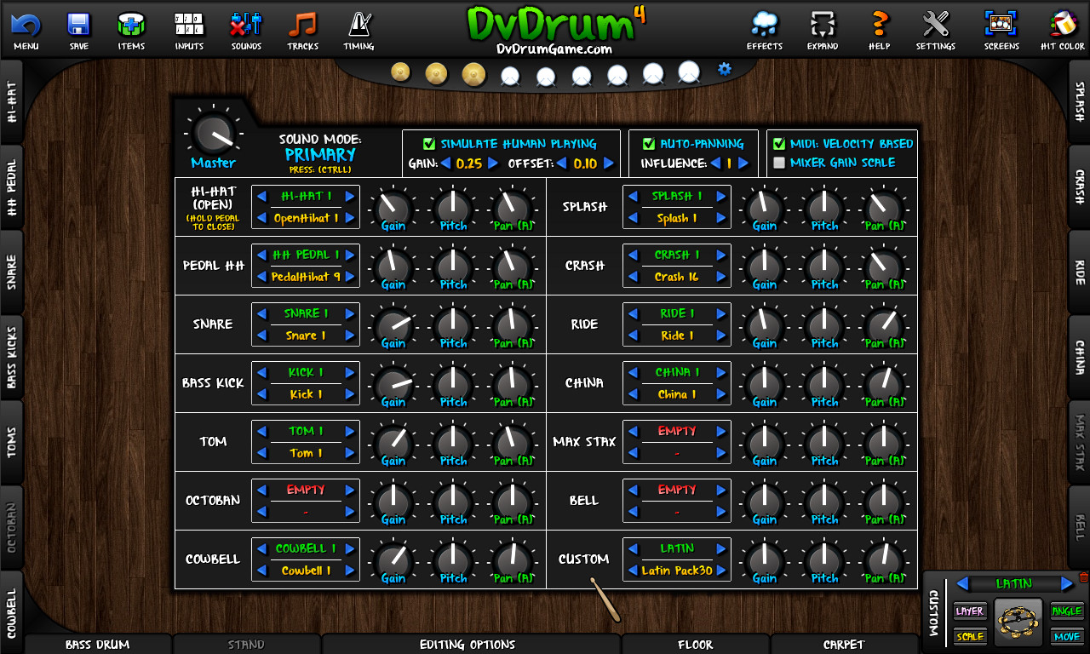This screenshot has width=1090, height=654.
Task: Open the Sounds library icon
Action: coord(245,24)
